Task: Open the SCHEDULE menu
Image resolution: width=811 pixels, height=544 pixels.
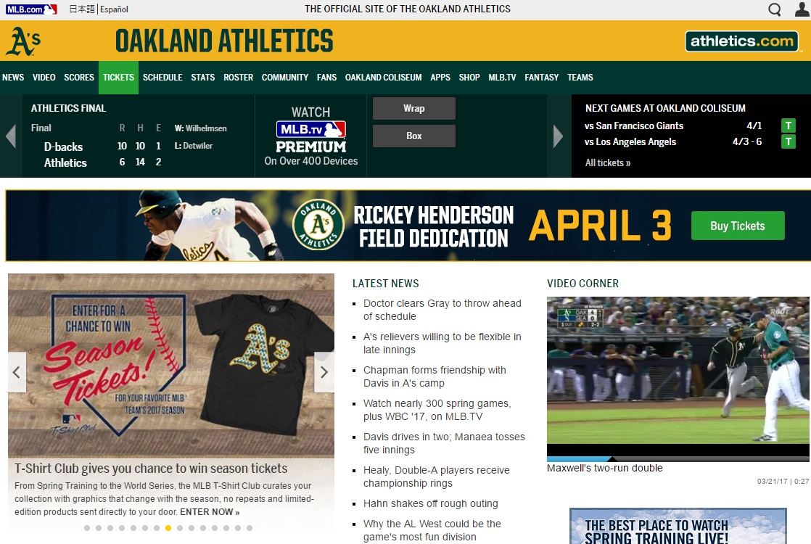Action: (162, 78)
